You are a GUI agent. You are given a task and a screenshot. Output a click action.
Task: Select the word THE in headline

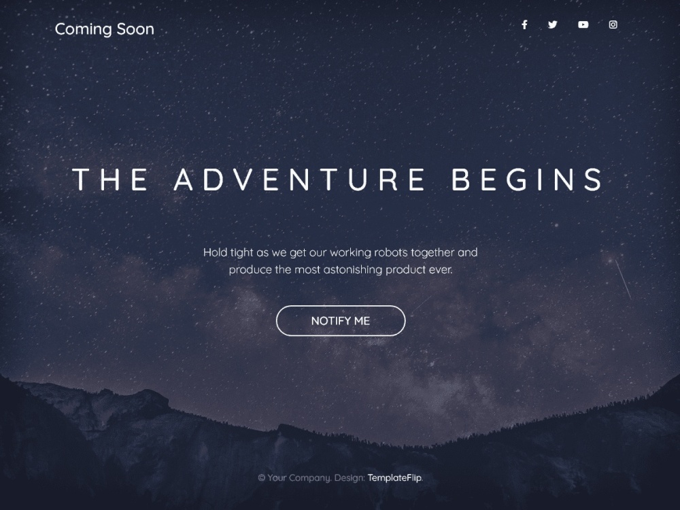coord(111,180)
